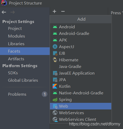This screenshot has height=129, width=123.
Task: Click the JPA icon
Action: click(x=55, y=80)
